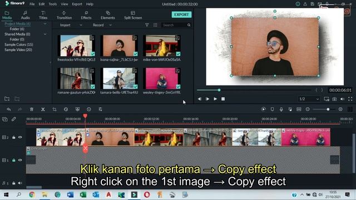Click the green EXPORT button
The image size is (356, 200).
tap(181, 14)
